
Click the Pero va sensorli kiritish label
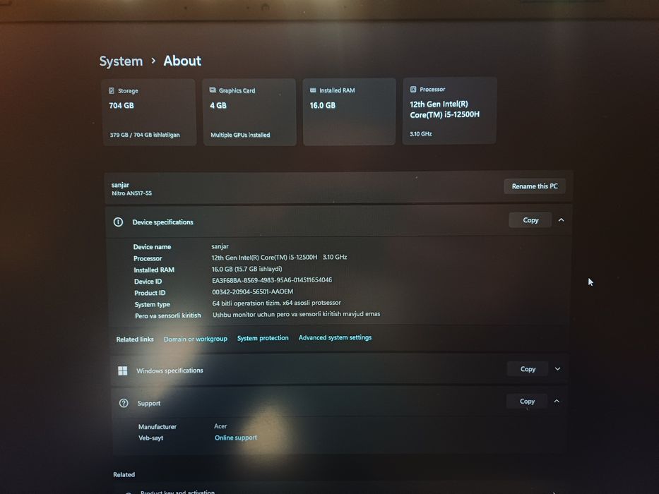coord(167,315)
